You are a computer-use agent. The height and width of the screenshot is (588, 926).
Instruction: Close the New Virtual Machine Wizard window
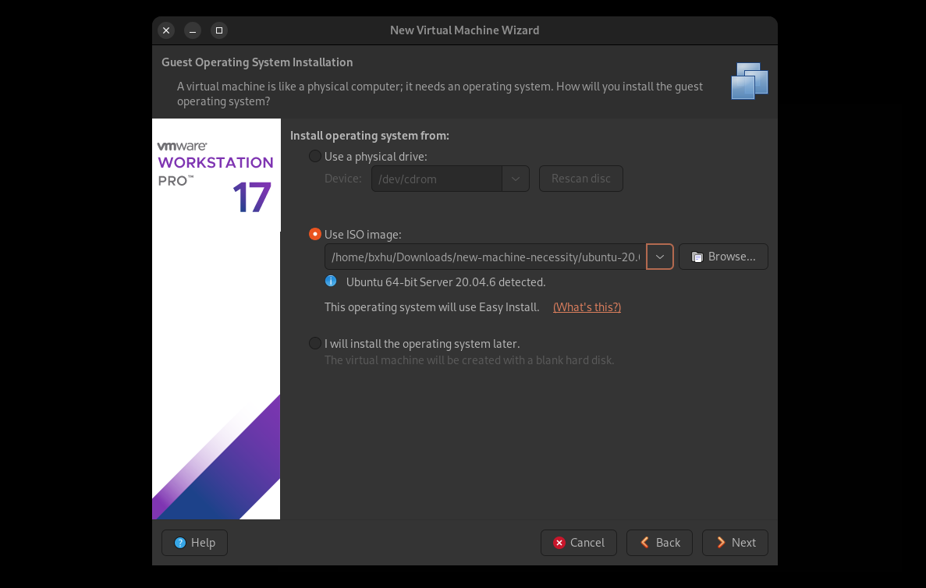pyautogui.click(x=166, y=30)
